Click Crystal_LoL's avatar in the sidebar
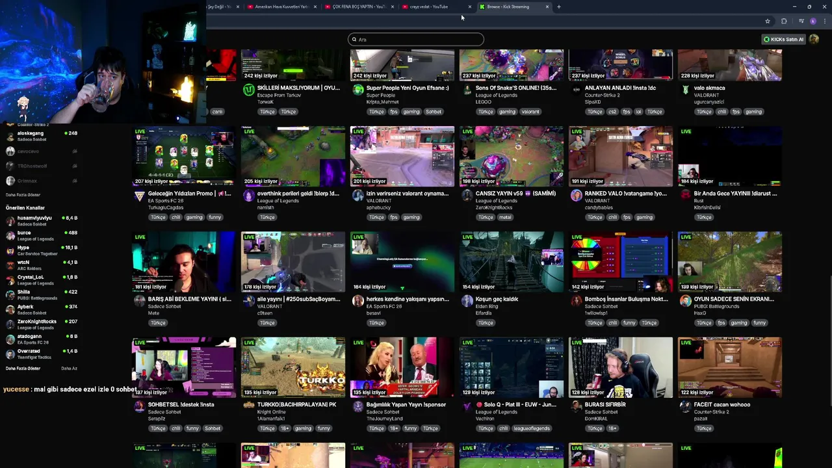Image resolution: width=832 pixels, height=468 pixels. click(x=10, y=279)
